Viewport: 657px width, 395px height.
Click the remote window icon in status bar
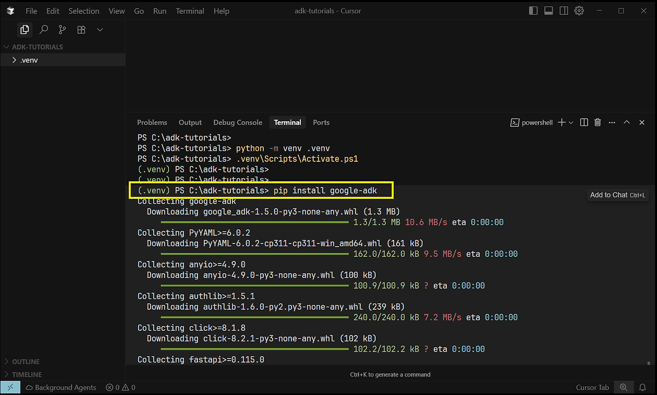click(x=10, y=387)
